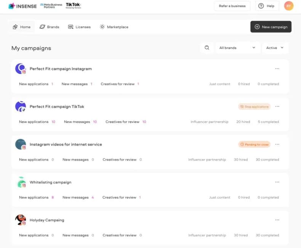Click the Pending for close badge
The image size is (301, 248).
(255, 144)
